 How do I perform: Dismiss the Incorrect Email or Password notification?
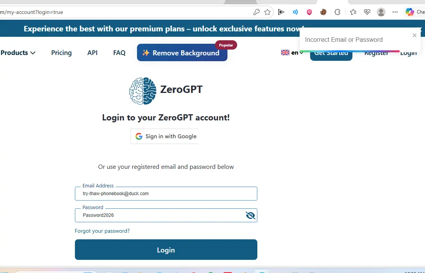pos(415,35)
